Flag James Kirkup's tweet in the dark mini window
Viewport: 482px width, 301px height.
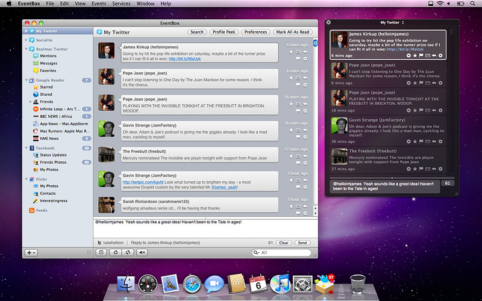(x=421, y=55)
